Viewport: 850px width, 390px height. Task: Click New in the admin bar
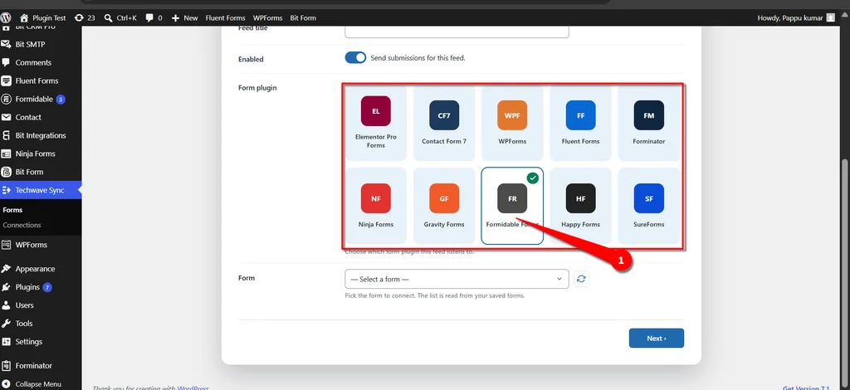[x=185, y=18]
